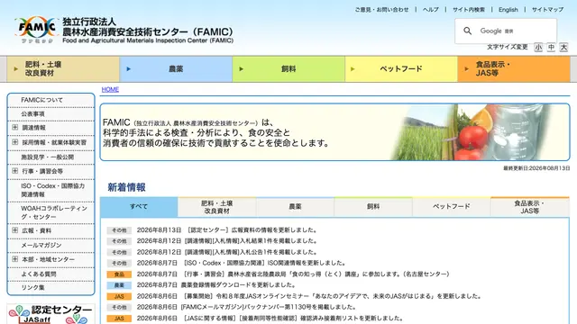Click the HOME breadcrumb link
The image size is (577, 324).
[110, 89]
